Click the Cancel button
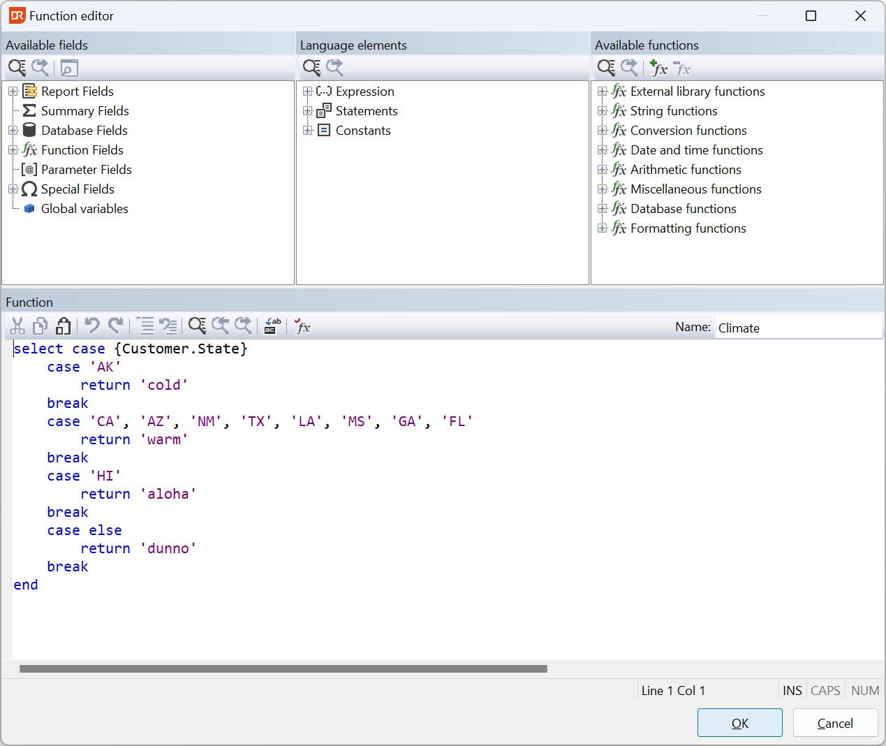Screen dimensions: 886x746 [835, 723]
